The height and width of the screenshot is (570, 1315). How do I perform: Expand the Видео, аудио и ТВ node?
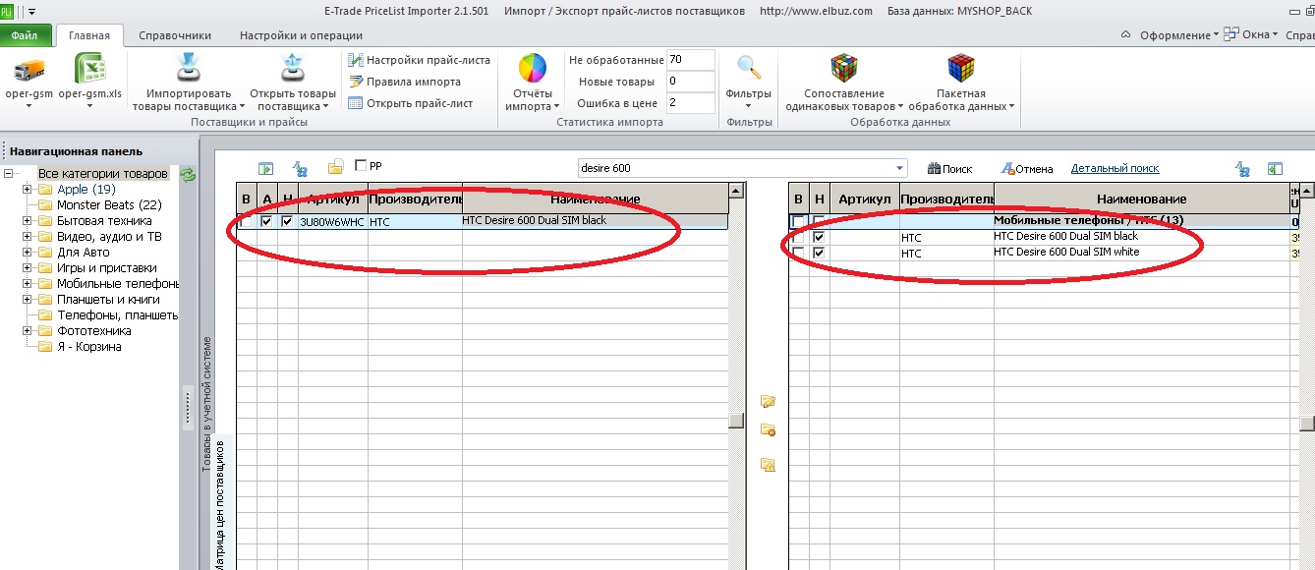click(28, 237)
